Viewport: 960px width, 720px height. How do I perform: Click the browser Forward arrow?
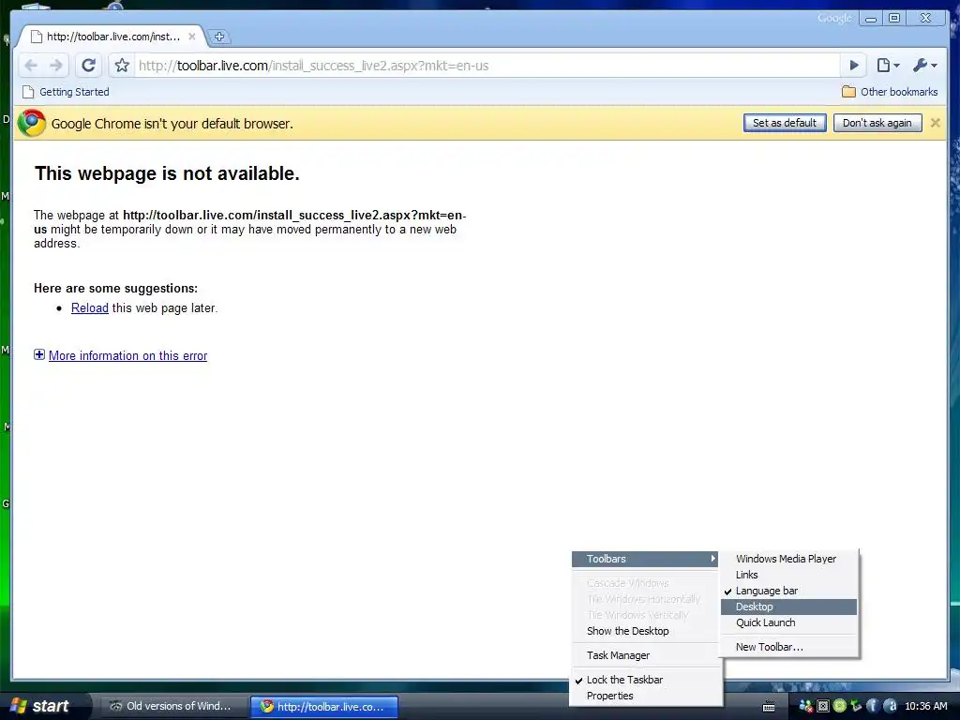click(x=55, y=66)
